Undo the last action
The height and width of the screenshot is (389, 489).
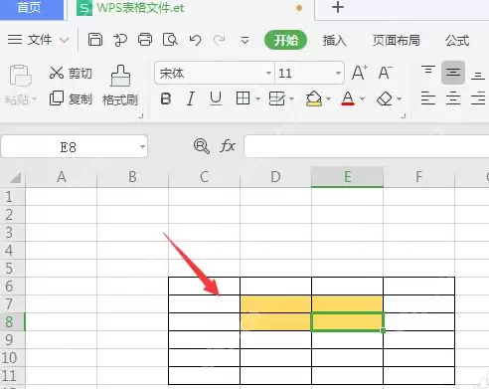coord(195,40)
